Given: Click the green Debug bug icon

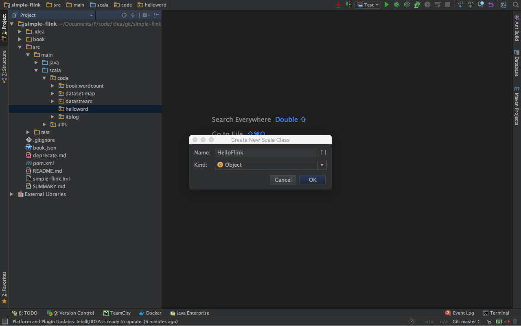Looking at the screenshot, I should coord(396,5).
